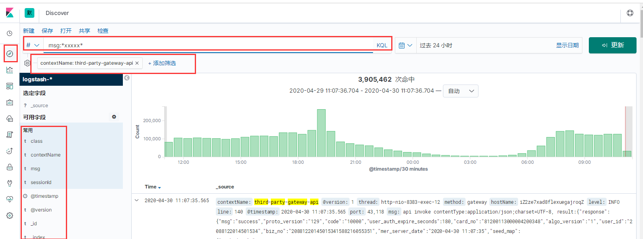Click the 3,905,462 hit count
643x239 pixels.
tap(375, 79)
